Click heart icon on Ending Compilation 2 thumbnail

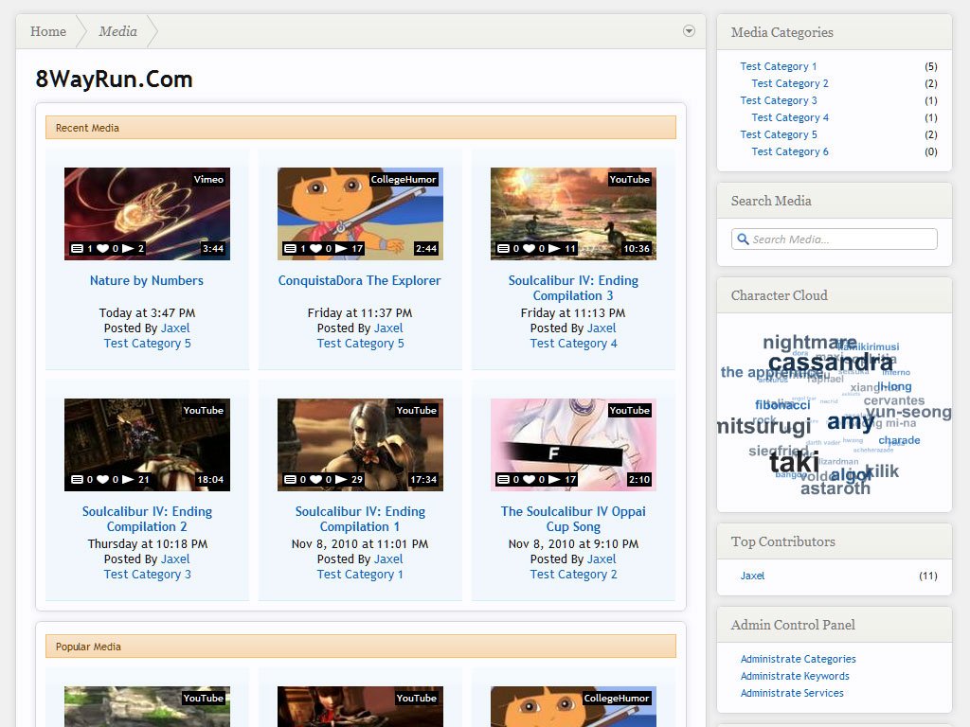(x=102, y=479)
